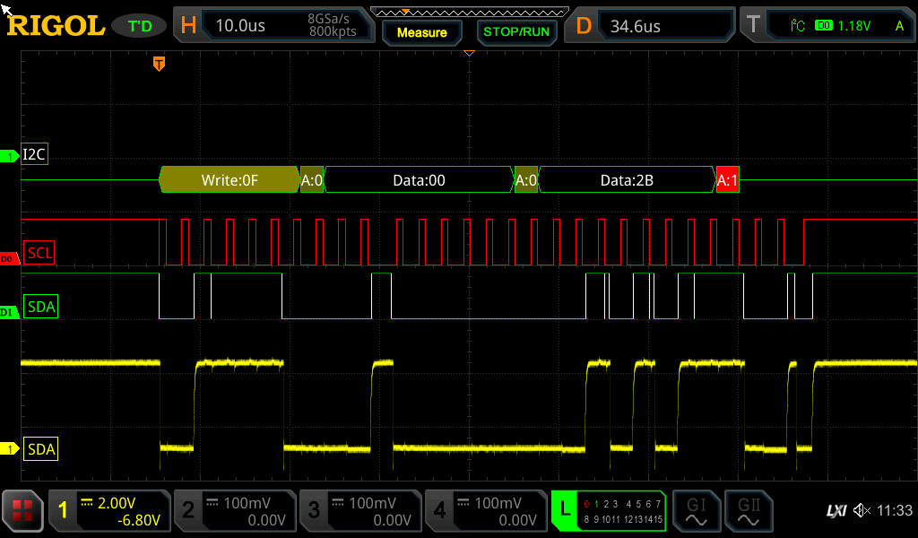Toggle channel 1 settings 2.00V

[109, 510]
